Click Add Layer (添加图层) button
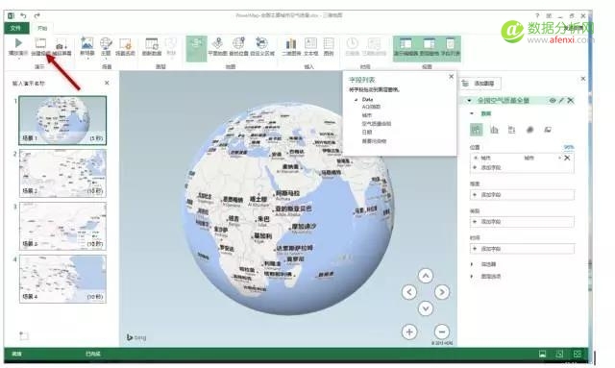The height and width of the screenshot is (368, 615). (x=480, y=84)
